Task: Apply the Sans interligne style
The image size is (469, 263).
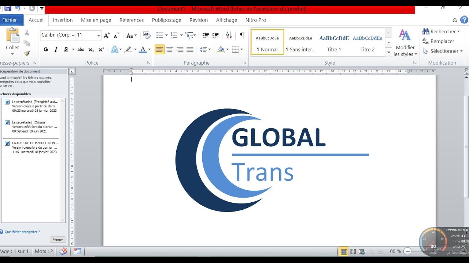Action: (x=301, y=42)
